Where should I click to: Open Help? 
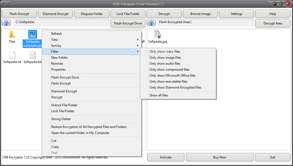pyautogui.click(x=273, y=14)
